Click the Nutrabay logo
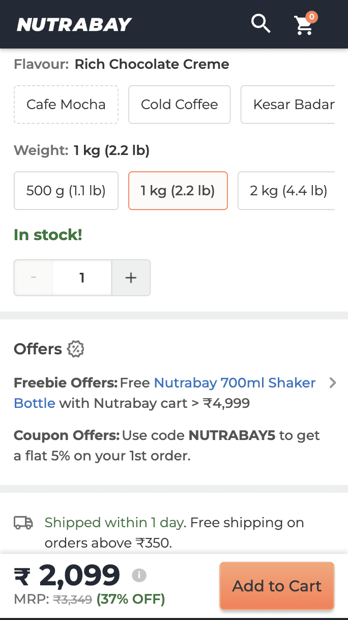The image size is (348, 620). point(74,24)
